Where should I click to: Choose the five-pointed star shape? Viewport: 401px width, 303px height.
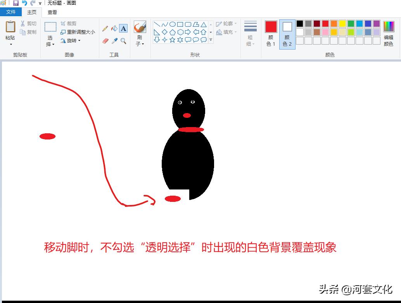pos(173,40)
